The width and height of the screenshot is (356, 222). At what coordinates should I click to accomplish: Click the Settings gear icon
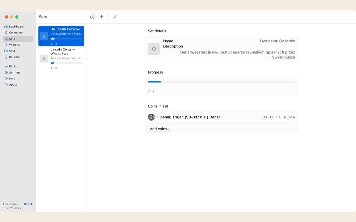pyautogui.click(x=6, y=73)
